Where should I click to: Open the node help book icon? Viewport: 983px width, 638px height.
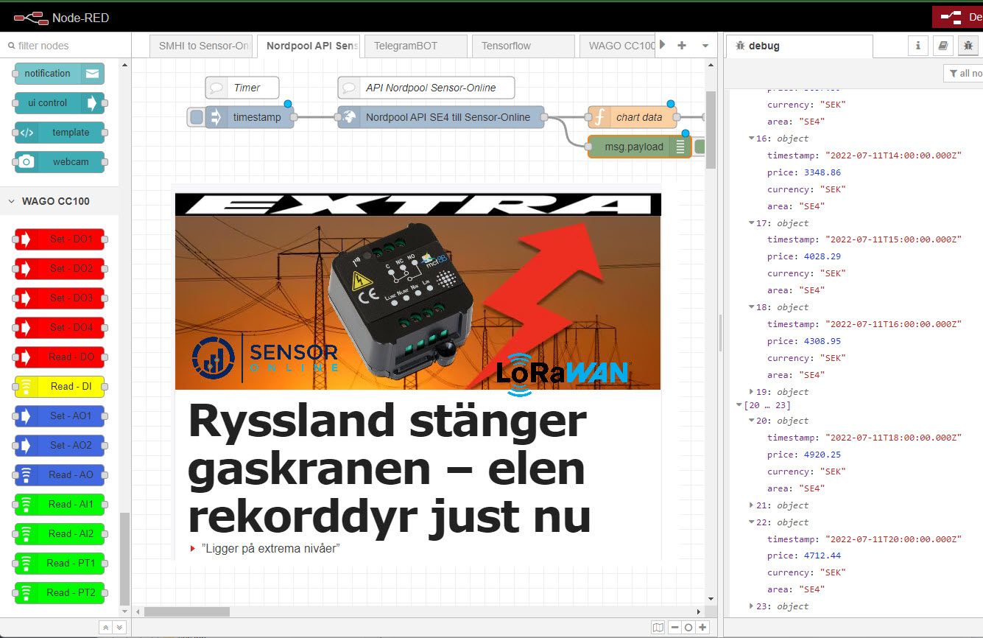coord(943,46)
